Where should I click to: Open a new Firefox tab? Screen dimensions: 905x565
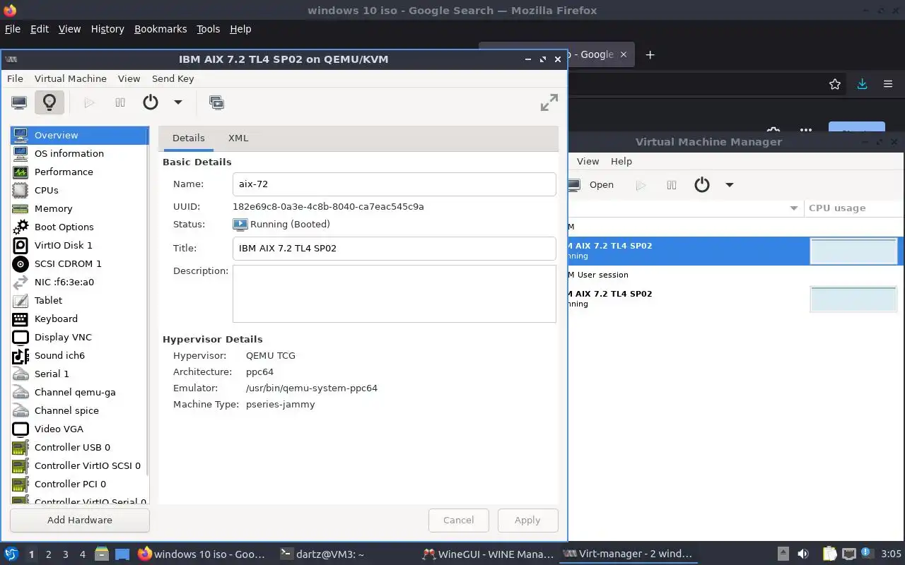650,54
